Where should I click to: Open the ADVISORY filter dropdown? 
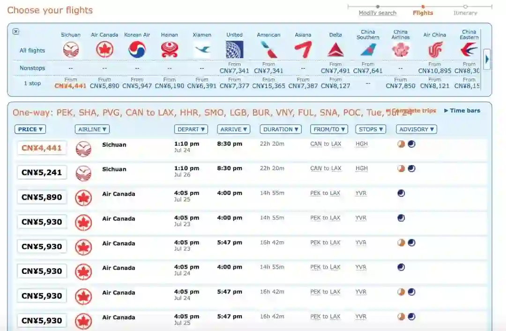(x=417, y=129)
